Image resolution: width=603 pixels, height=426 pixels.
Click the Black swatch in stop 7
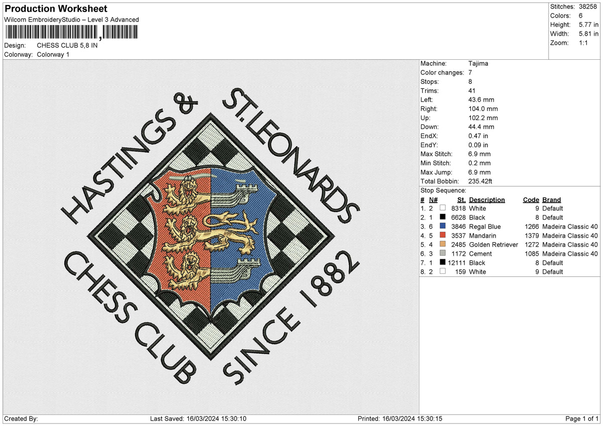pos(443,262)
